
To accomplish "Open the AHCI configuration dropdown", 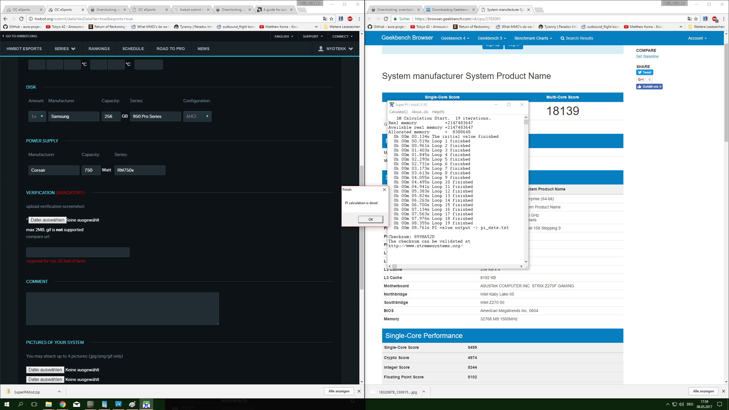I will pos(197,116).
